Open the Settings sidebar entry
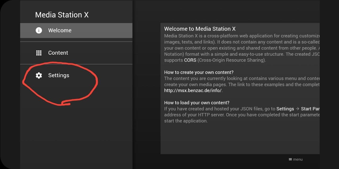This screenshot has height=169, width=339. 59,75
